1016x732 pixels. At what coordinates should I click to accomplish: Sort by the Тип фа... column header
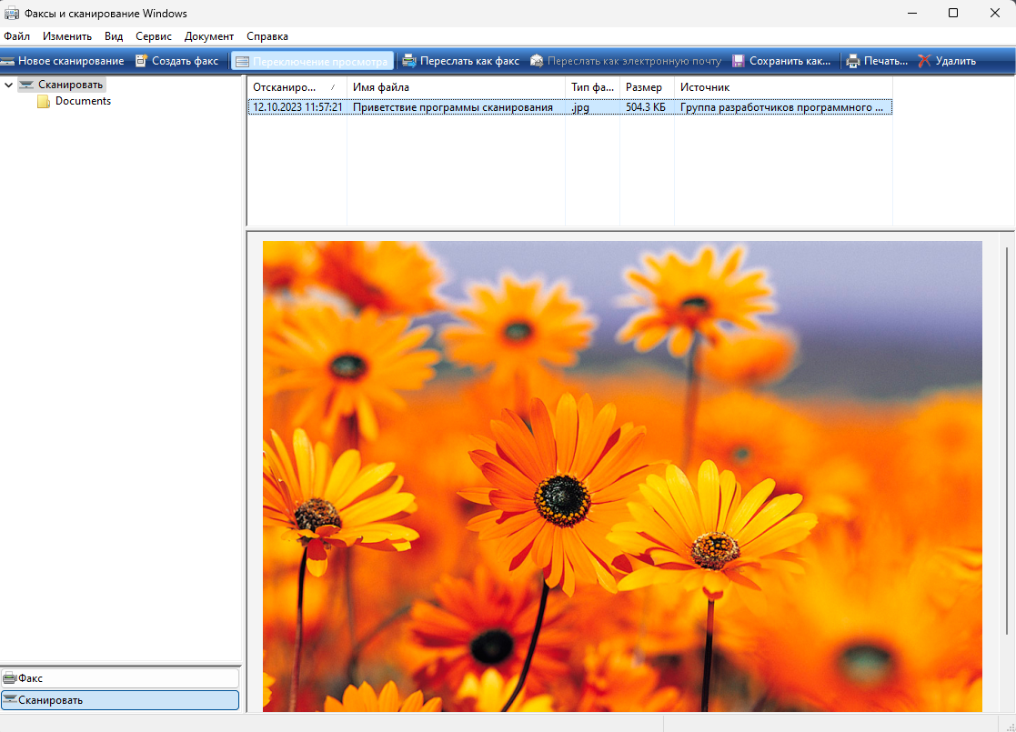point(593,86)
